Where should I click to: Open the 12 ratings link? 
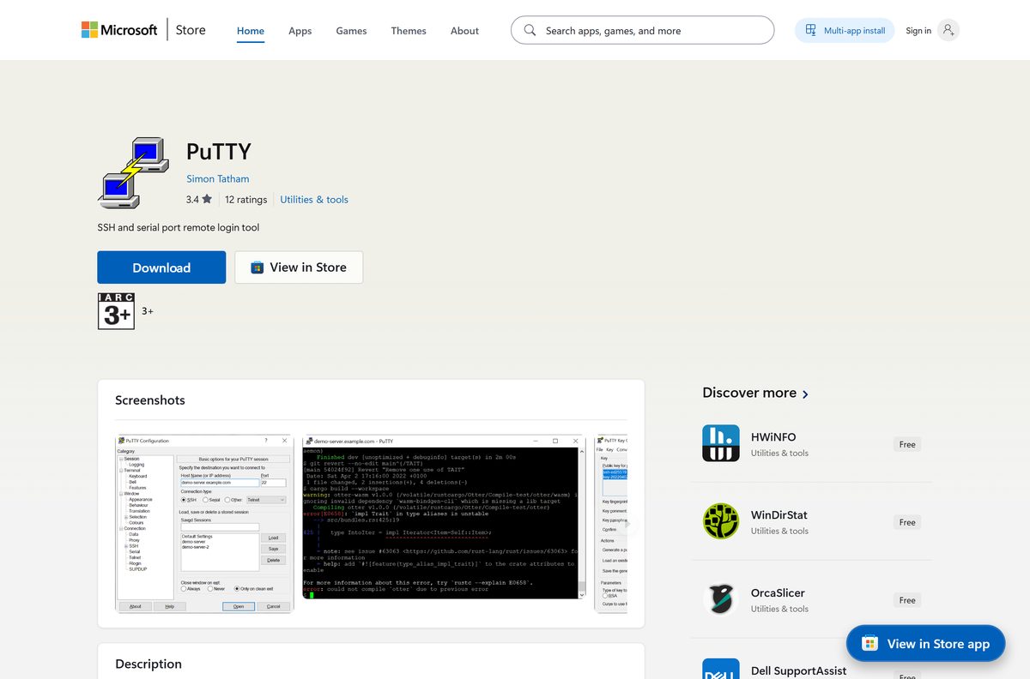(246, 199)
